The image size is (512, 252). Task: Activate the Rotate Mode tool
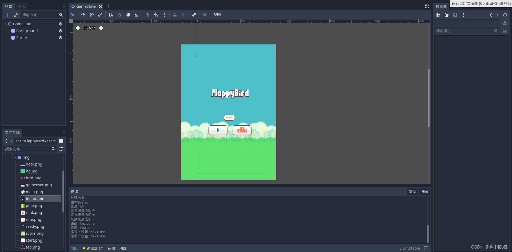point(92,15)
